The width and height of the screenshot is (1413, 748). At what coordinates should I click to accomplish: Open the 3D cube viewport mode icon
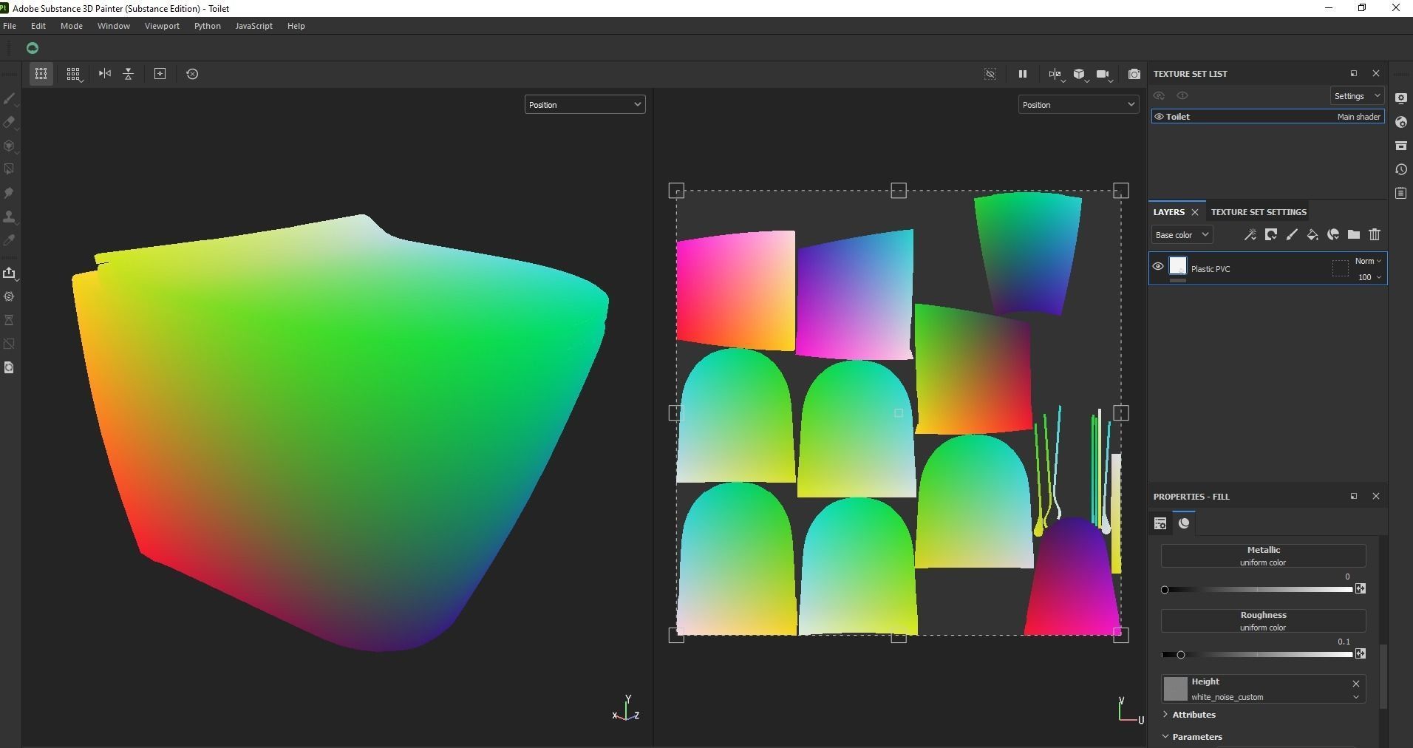(x=1080, y=74)
